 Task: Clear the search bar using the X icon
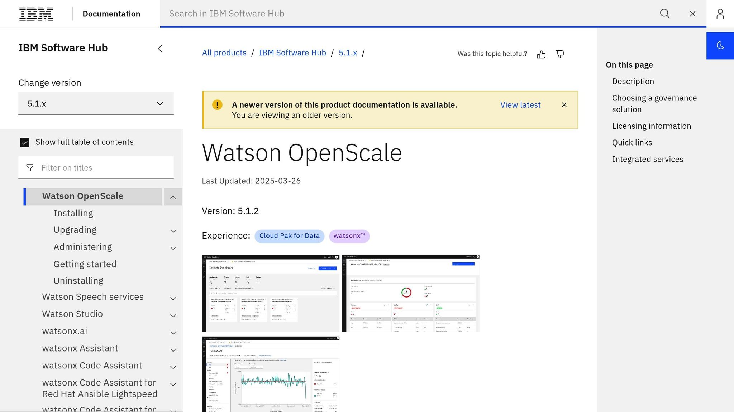tap(692, 14)
